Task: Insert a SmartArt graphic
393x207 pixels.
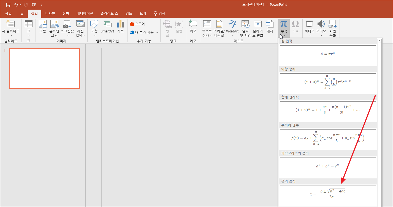Action: 107,27
